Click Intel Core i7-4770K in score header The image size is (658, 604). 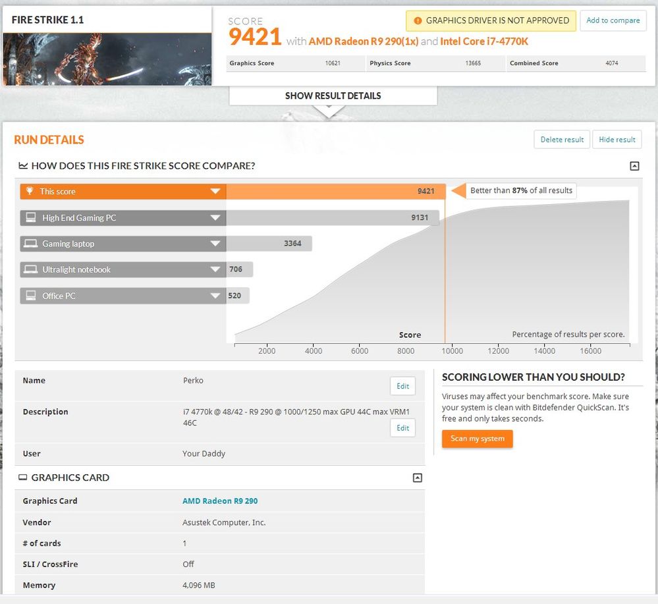click(x=484, y=41)
